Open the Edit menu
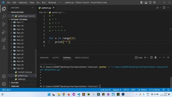Image resolution: width=172 pixels, height=97 pixels. [14, 2]
